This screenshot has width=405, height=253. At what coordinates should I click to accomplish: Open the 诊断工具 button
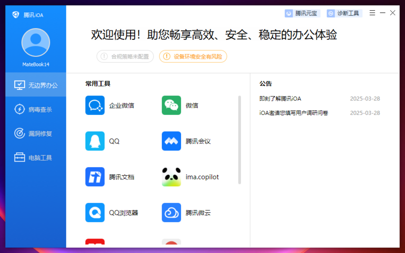pyautogui.click(x=345, y=13)
